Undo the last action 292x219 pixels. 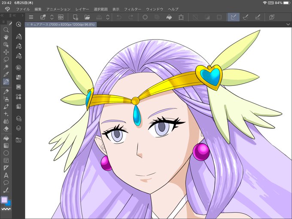tap(119, 17)
